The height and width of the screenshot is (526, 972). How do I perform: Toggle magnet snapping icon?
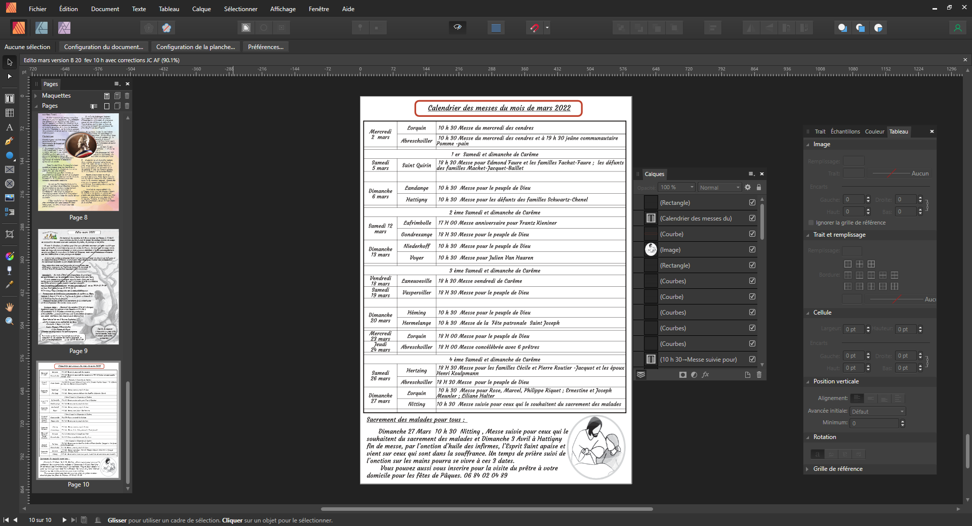[x=534, y=28]
